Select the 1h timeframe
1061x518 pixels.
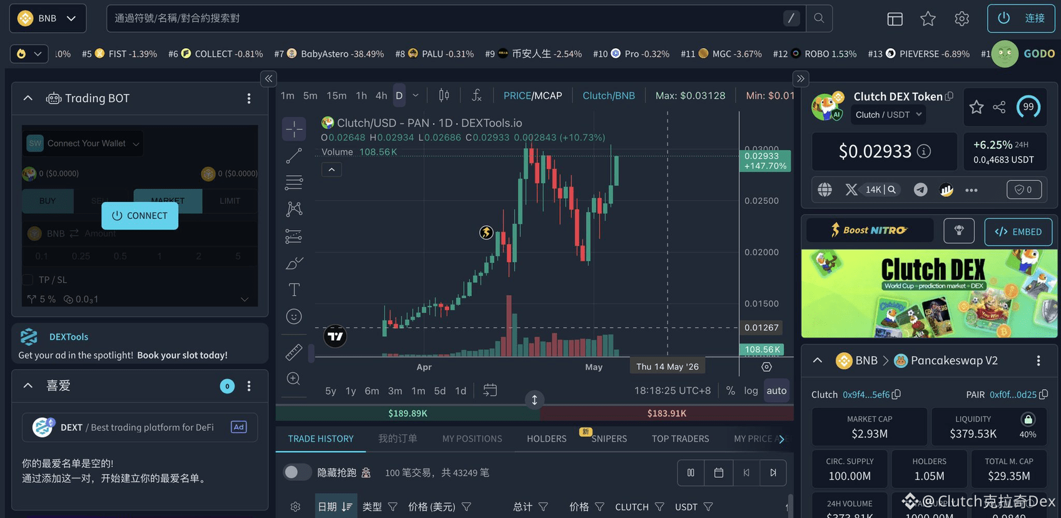(362, 96)
